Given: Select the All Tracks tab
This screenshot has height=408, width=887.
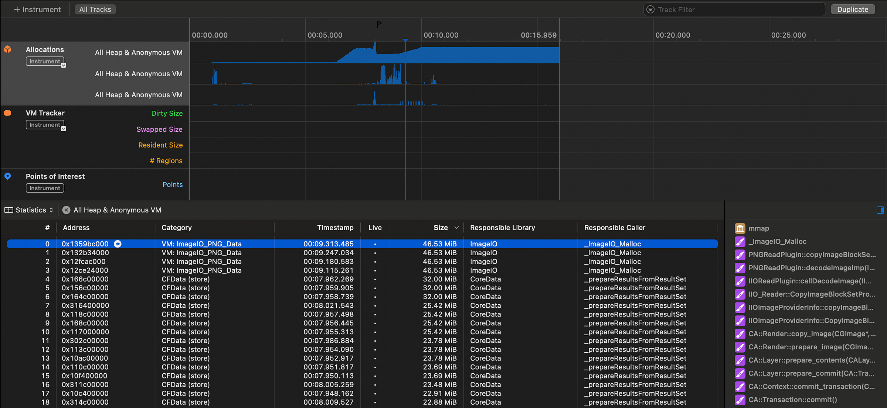Looking at the screenshot, I should coord(95,10).
